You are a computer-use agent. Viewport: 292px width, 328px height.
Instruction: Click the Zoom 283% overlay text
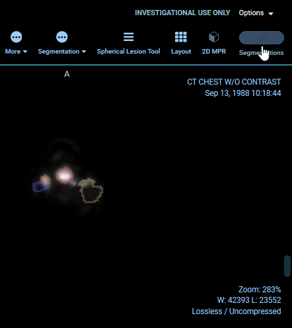coord(260,290)
